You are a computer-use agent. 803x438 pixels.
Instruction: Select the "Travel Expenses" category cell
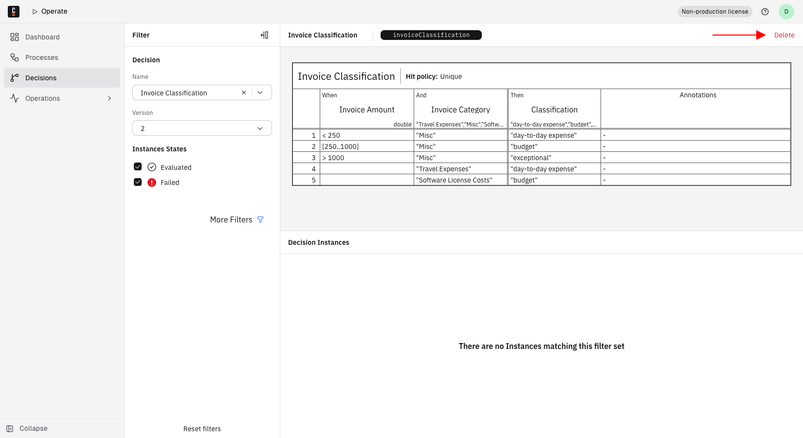(460, 169)
